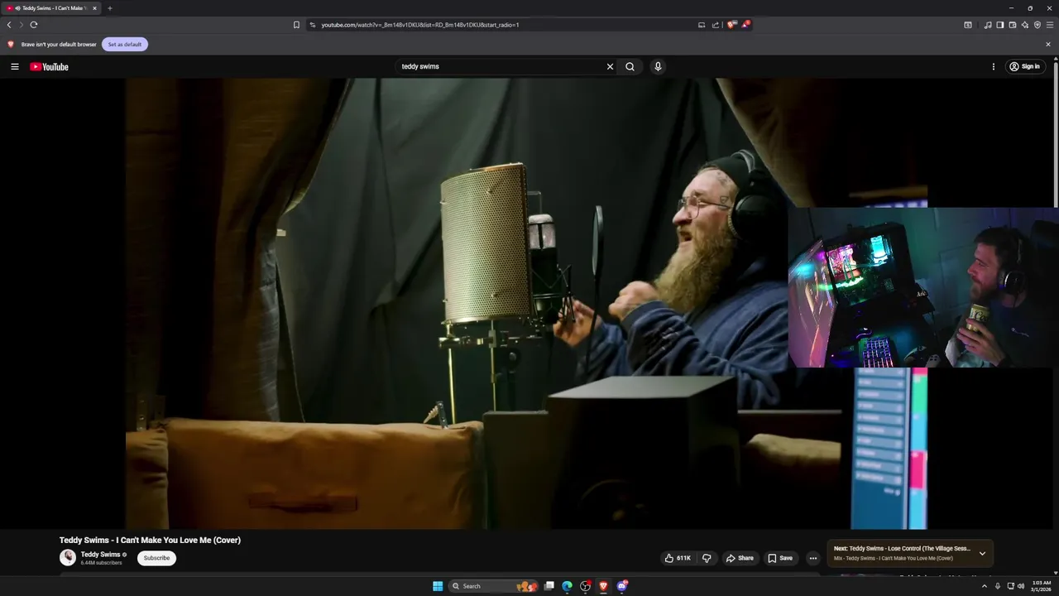Like the video with 611K likes

(678, 558)
